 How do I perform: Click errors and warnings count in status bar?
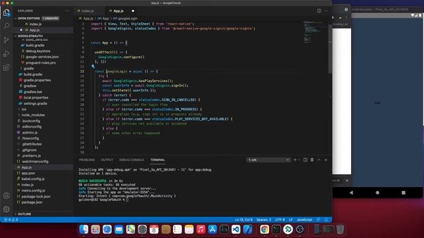point(11,219)
